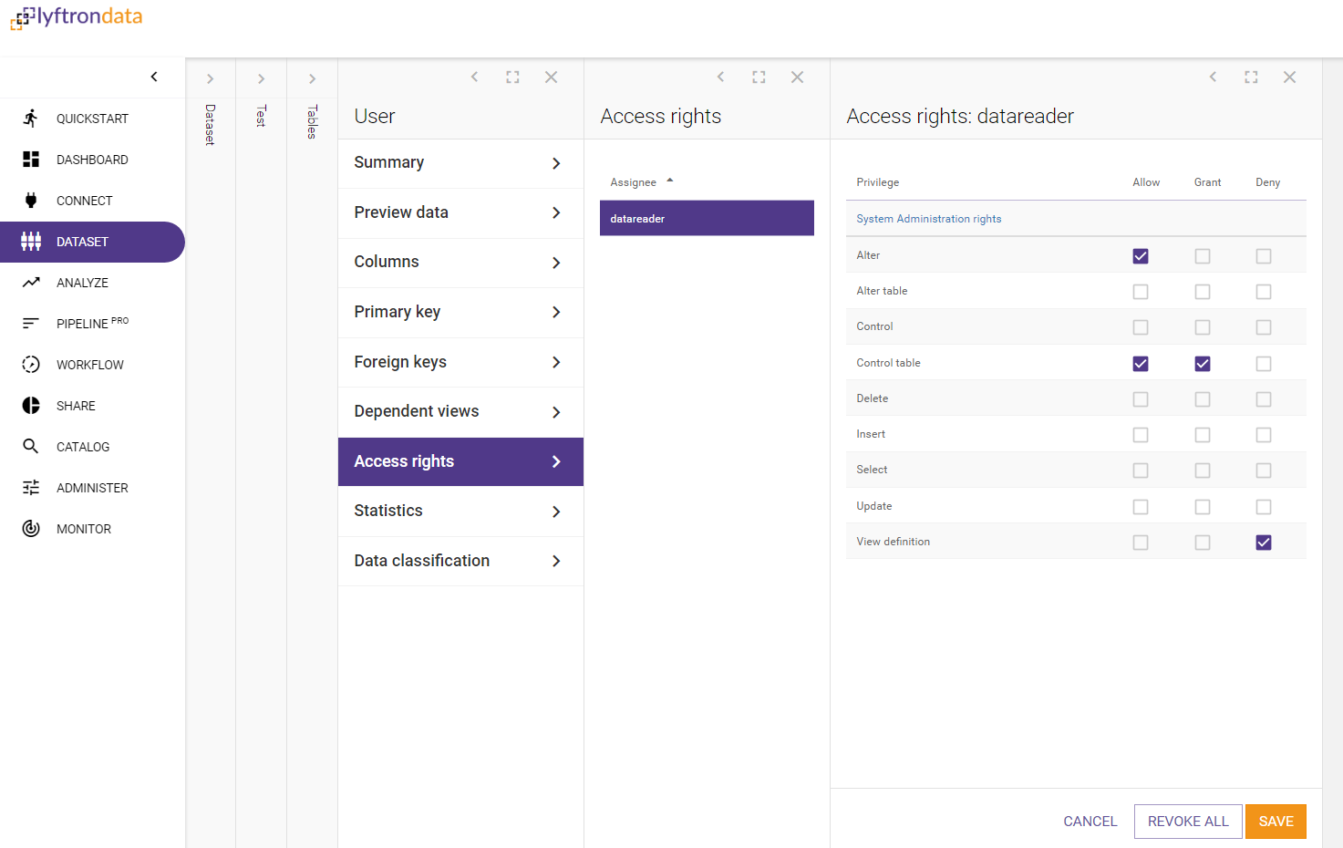Image resolution: width=1343 pixels, height=848 pixels.
Task: Collapse the Access rights panel
Action: click(720, 78)
